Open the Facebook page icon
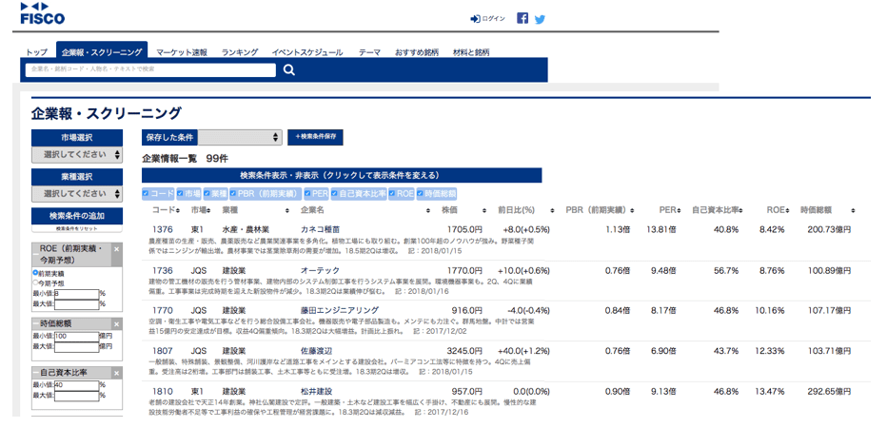Image resolution: width=887 pixels, height=428 pixels. click(x=522, y=18)
